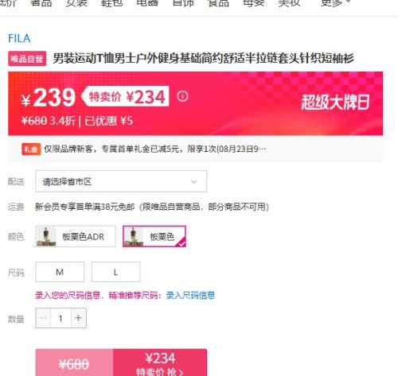Image resolution: width=398 pixels, height=376 pixels.
Task: Select size L
Action: coord(115,272)
